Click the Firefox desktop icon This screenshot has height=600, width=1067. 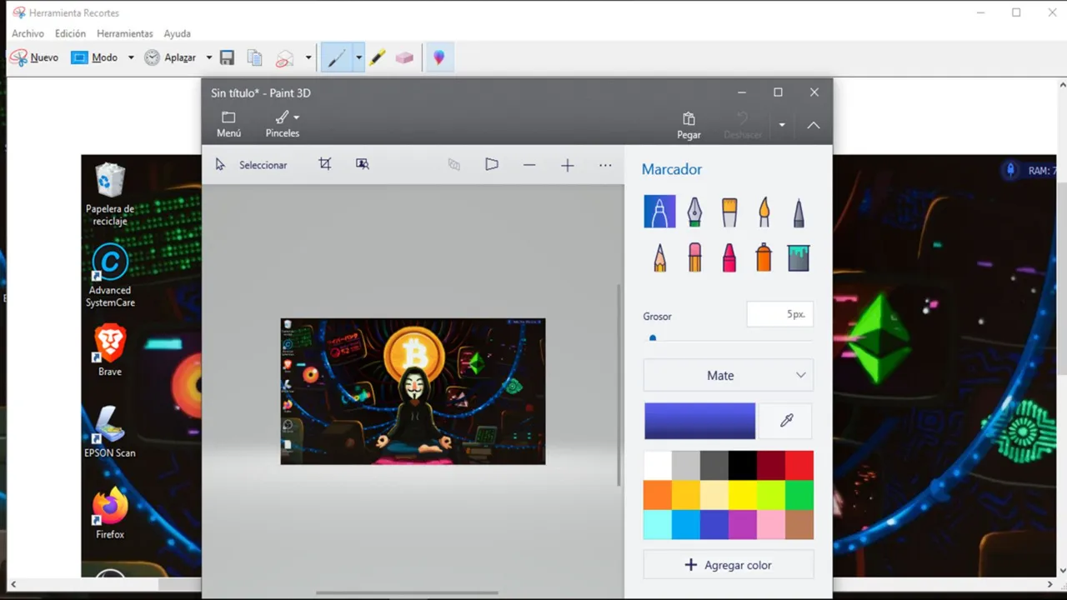(110, 513)
